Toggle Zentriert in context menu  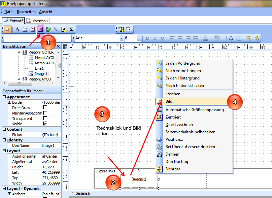pyautogui.click(x=194, y=117)
